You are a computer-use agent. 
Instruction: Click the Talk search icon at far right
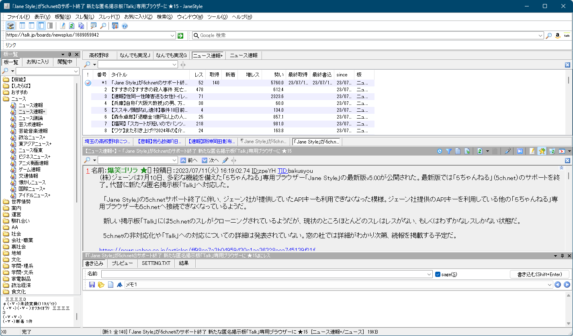(x=567, y=35)
